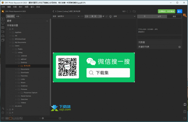Expand the Documents folder
This screenshot has height=122, width=188.
(16, 69)
